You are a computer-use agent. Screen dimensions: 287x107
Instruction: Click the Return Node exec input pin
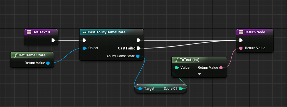pyautogui.click(x=241, y=40)
